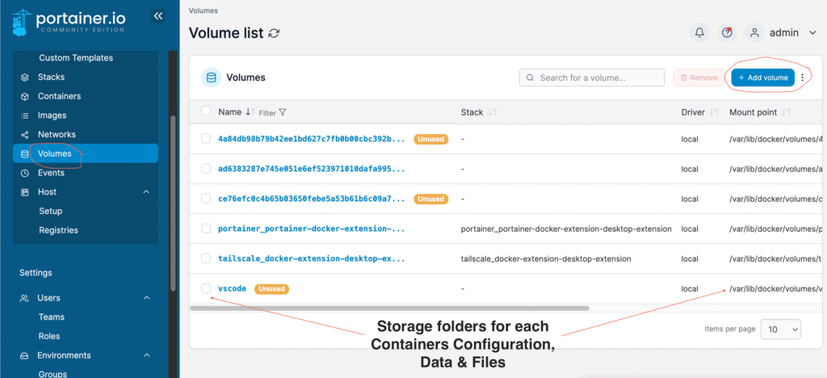Select the 4a84db98b79b42ee volume checkbox
Screen dimensions: 827x378
tap(206, 139)
